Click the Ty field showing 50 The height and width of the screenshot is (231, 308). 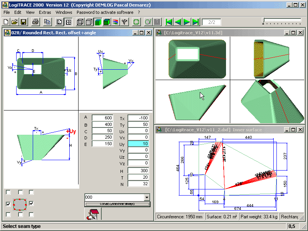click(x=138, y=124)
